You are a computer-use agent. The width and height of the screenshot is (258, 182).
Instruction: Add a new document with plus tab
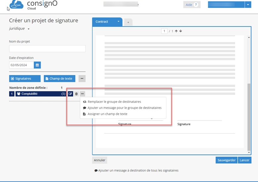(x=128, y=22)
